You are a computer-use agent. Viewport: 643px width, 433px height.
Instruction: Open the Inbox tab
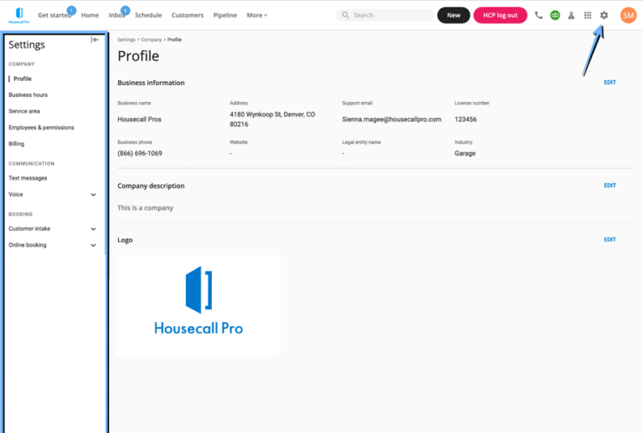(116, 15)
